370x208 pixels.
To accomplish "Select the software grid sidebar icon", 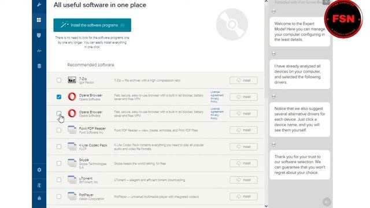I will (39, 20).
